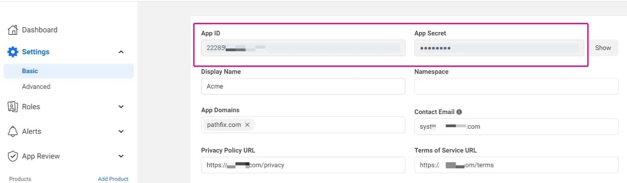Expand the Roles section chevron
The image size is (627, 183).
[x=121, y=107]
